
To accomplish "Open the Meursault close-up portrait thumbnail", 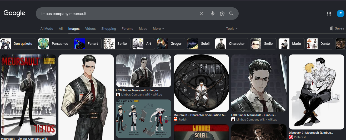I will click(x=259, y=83).
